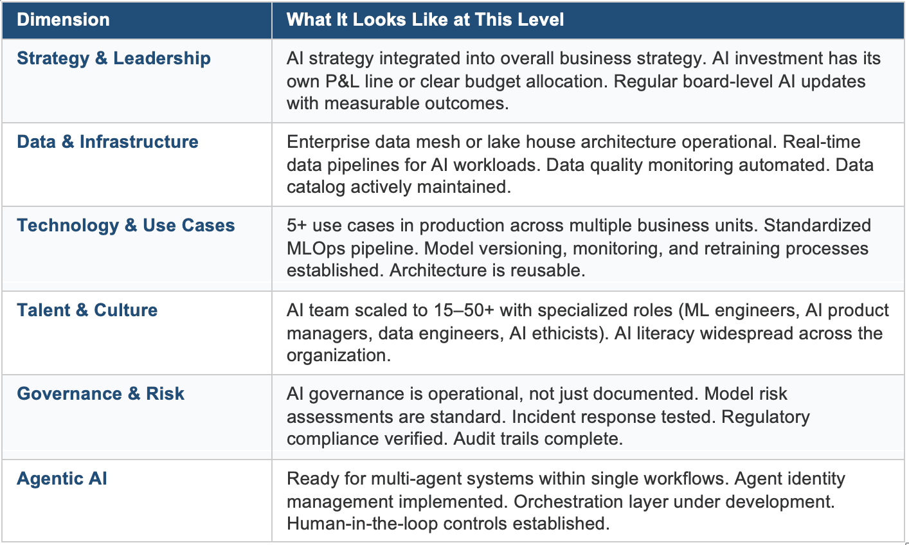Select the 'Strategy & Leadership' row label
909x545 pixels.
coord(114,58)
